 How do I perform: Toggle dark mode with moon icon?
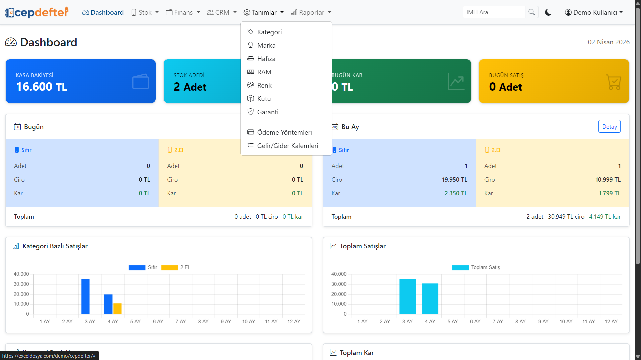[548, 12]
